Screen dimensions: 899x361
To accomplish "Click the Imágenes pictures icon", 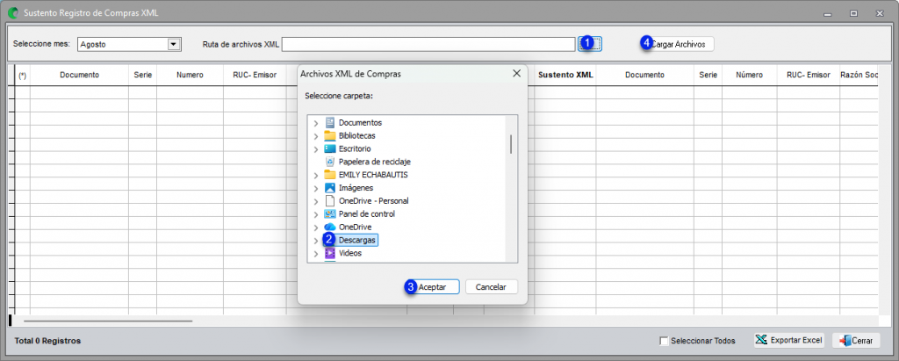I will pos(330,188).
